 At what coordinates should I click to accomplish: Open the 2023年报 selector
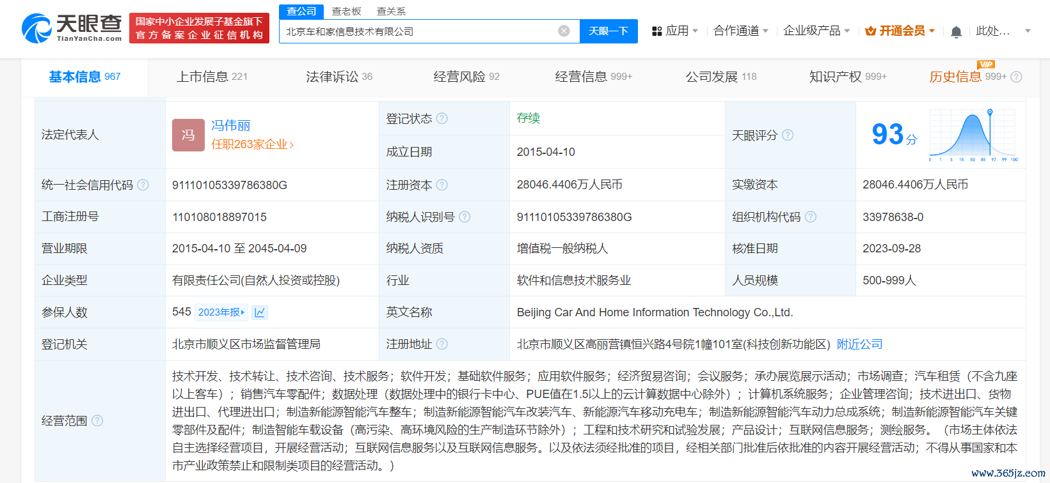pyautogui.click(x=221, y=312)
